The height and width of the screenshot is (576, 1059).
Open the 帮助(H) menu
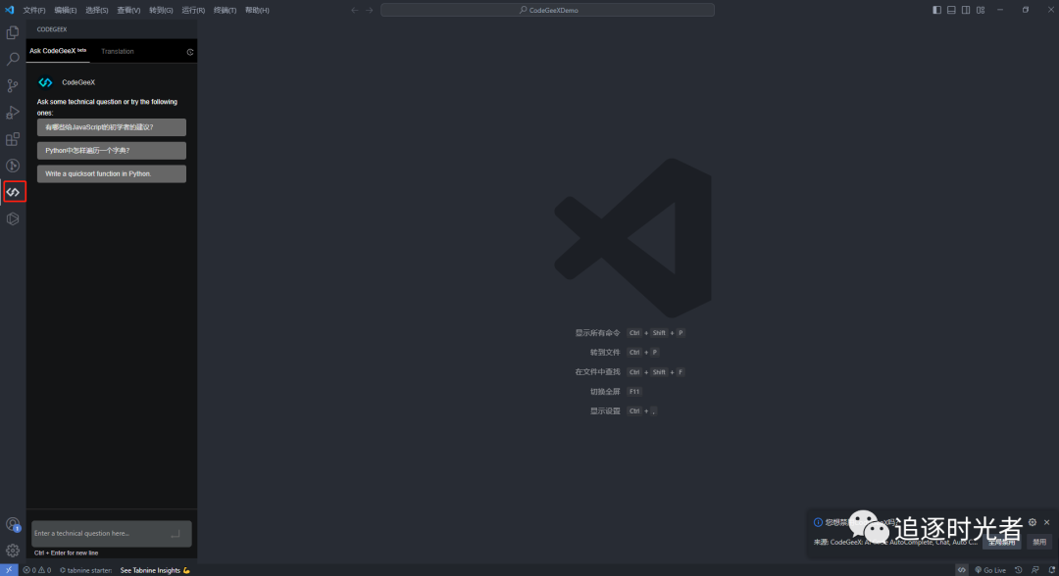[257, 10]
